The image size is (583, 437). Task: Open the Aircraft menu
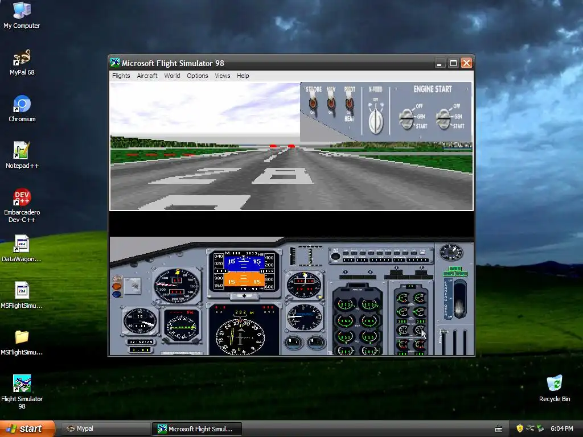pyautogui.click(x=147, y=76)
